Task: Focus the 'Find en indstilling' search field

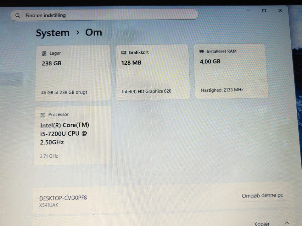Action: [x=104, y=15]
